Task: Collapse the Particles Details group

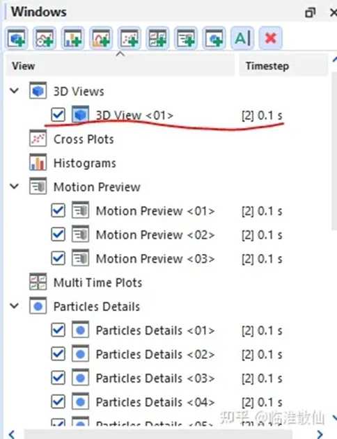Action: (15, 306)
